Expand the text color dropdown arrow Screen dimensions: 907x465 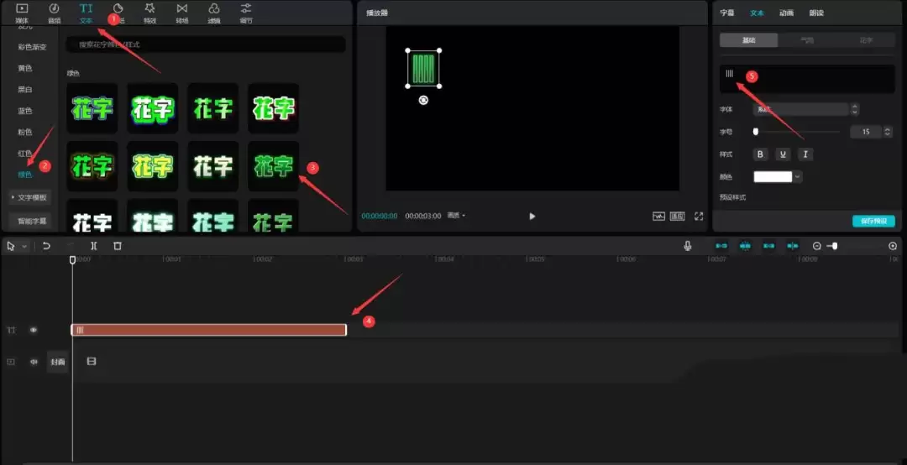pyautogui.click(x=798, y=177)
